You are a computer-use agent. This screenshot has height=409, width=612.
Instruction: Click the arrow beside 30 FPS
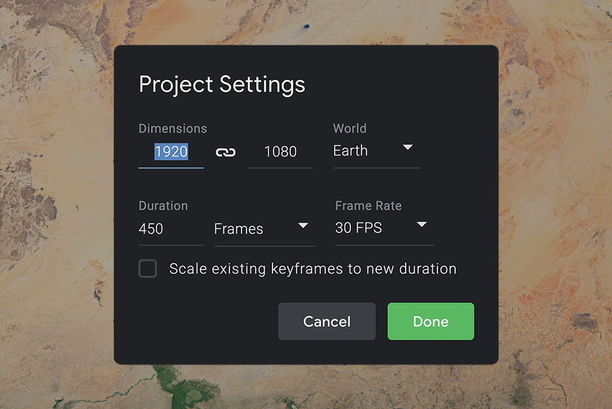(422, 225)
